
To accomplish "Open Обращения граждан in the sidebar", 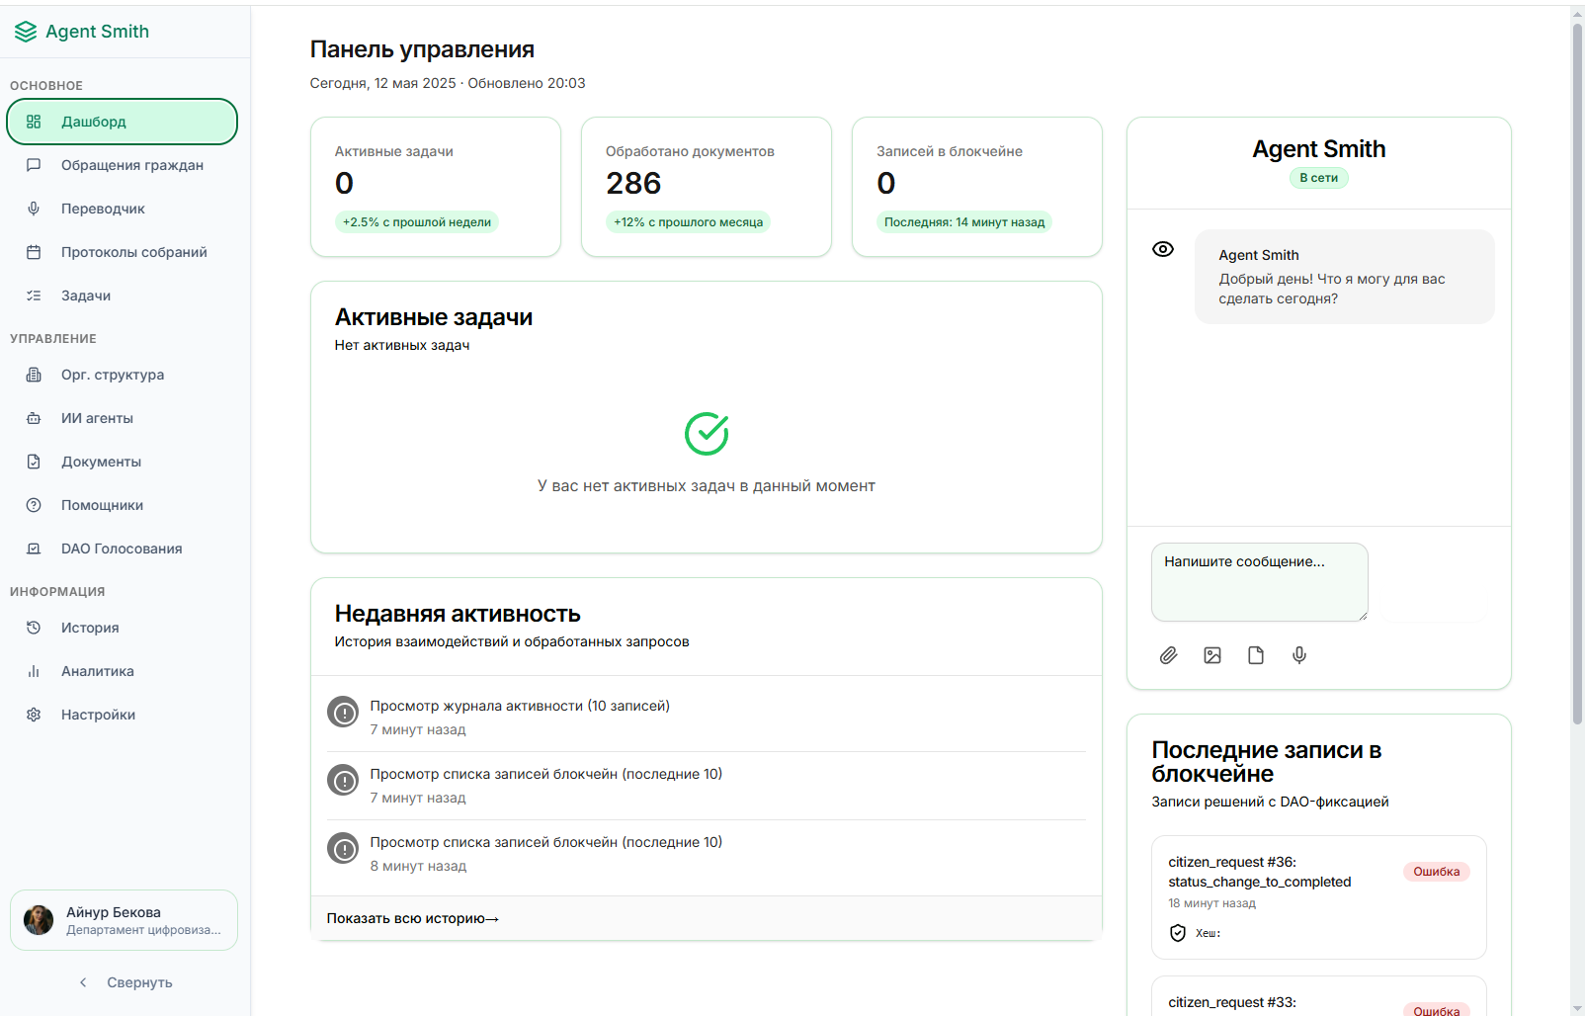I will pyautogui.click(x=131, y=165).
